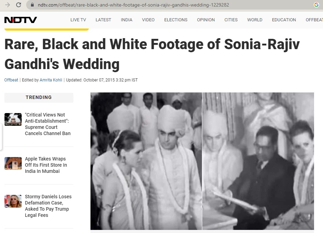The height and width of the screenshot is (233, 323).
Task: Click the Updated October 07, 2015 timestamp
Action: pyautogui.click(x=102, y=80)
